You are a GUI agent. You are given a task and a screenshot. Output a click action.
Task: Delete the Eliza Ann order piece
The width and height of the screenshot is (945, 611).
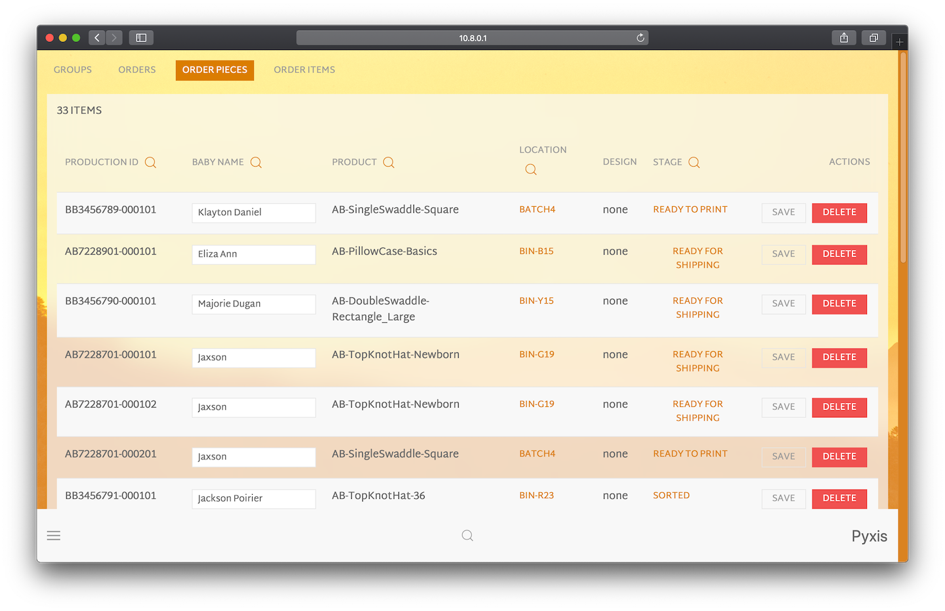[839, 255]
